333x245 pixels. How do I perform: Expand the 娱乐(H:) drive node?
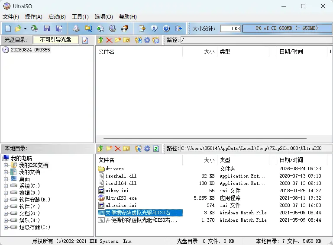point(6,220)
